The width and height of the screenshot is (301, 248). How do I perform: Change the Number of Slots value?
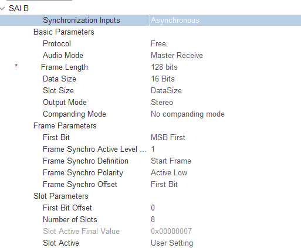[x=153, y=220]
